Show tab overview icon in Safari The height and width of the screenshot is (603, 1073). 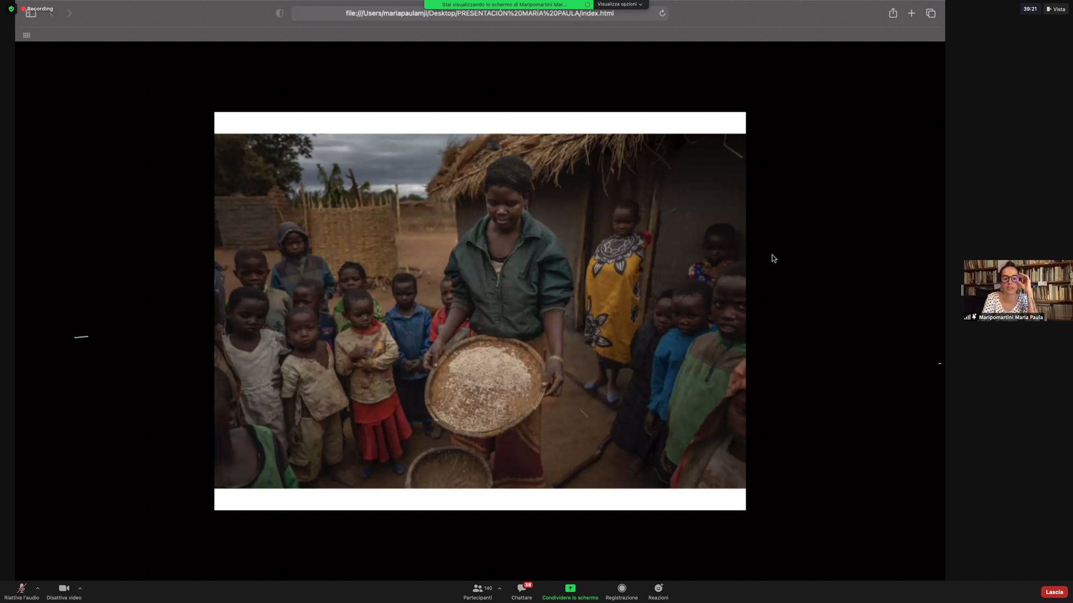coord(931,13)
